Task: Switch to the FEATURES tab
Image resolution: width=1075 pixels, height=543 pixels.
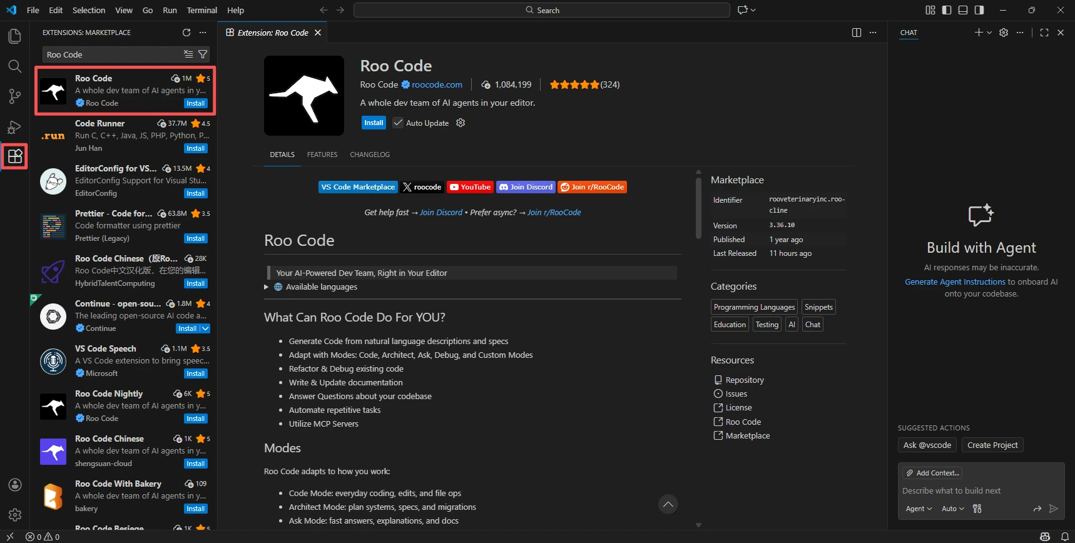Action: tap(322, 155)
